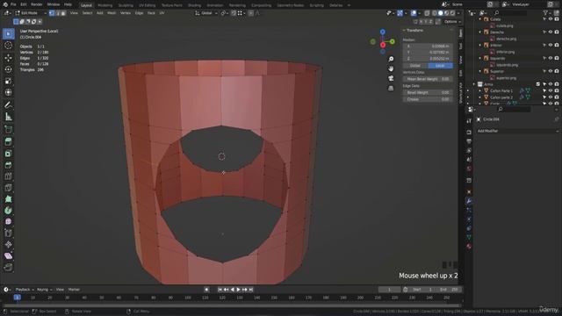Open the Marker menu in timeline
Screen dimensions: 562x316
[74, 290]
